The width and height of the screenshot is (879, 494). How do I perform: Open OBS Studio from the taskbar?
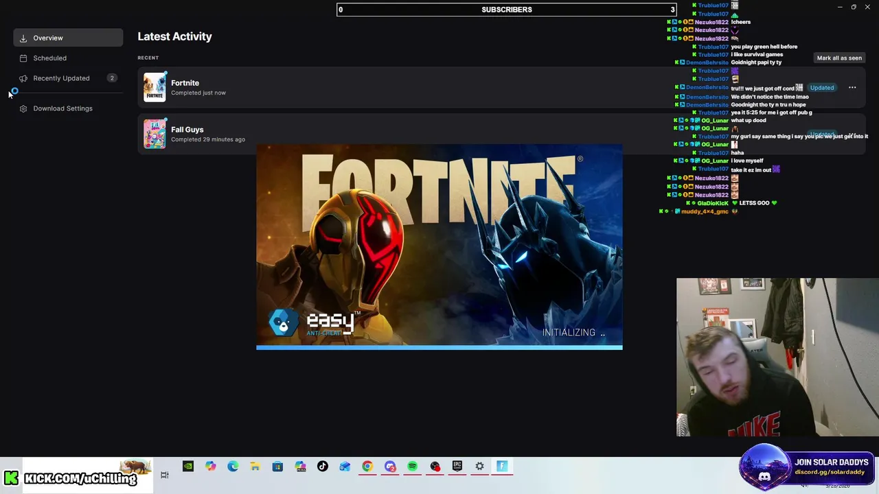[435, 467]
